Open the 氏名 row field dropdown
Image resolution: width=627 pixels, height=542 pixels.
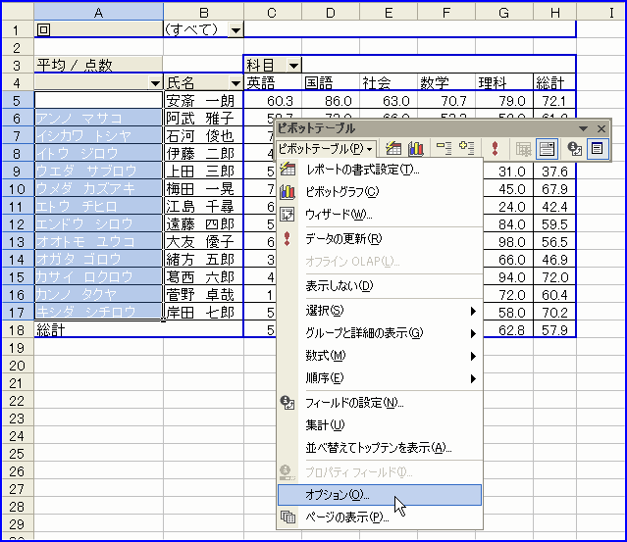235,83
